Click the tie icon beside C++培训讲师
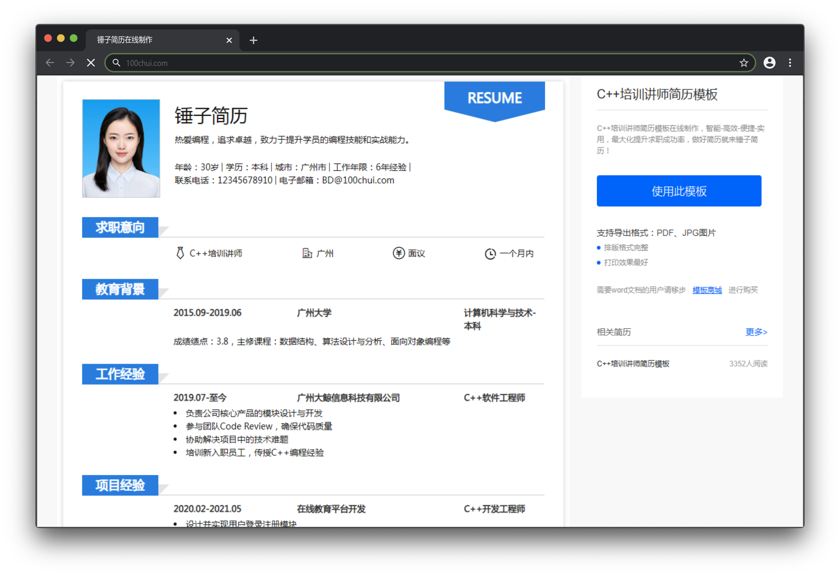840x575 pixels. pos(180,253)
